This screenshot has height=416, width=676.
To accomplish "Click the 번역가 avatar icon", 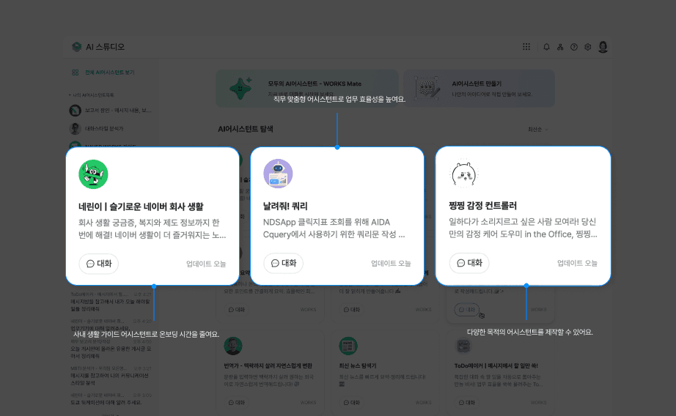I will point(233,346).
